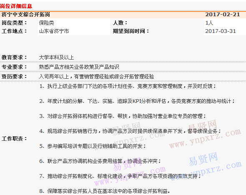Screen dimensions: 246x195
Task: Click the 岗位类型 label
Action: [x=14, y=23]
